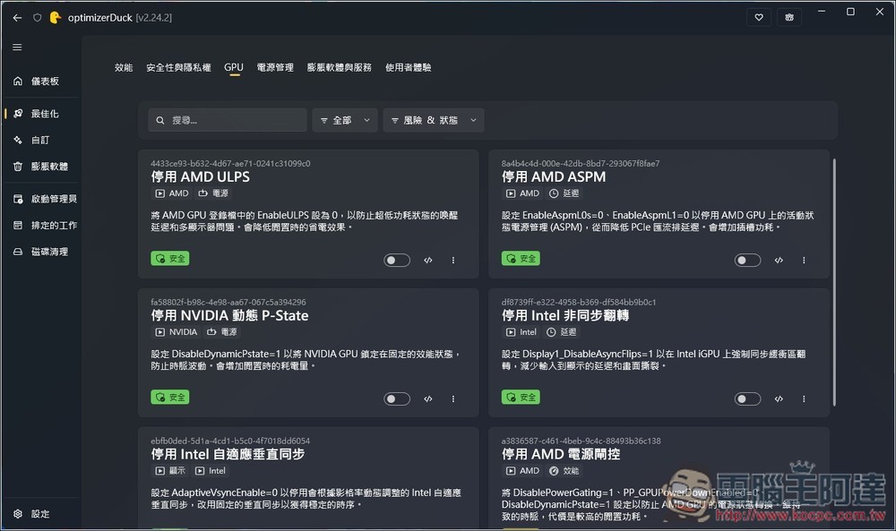
Task: Open 膨脹軟體 in the sidebar
Action: click(41, 167)
